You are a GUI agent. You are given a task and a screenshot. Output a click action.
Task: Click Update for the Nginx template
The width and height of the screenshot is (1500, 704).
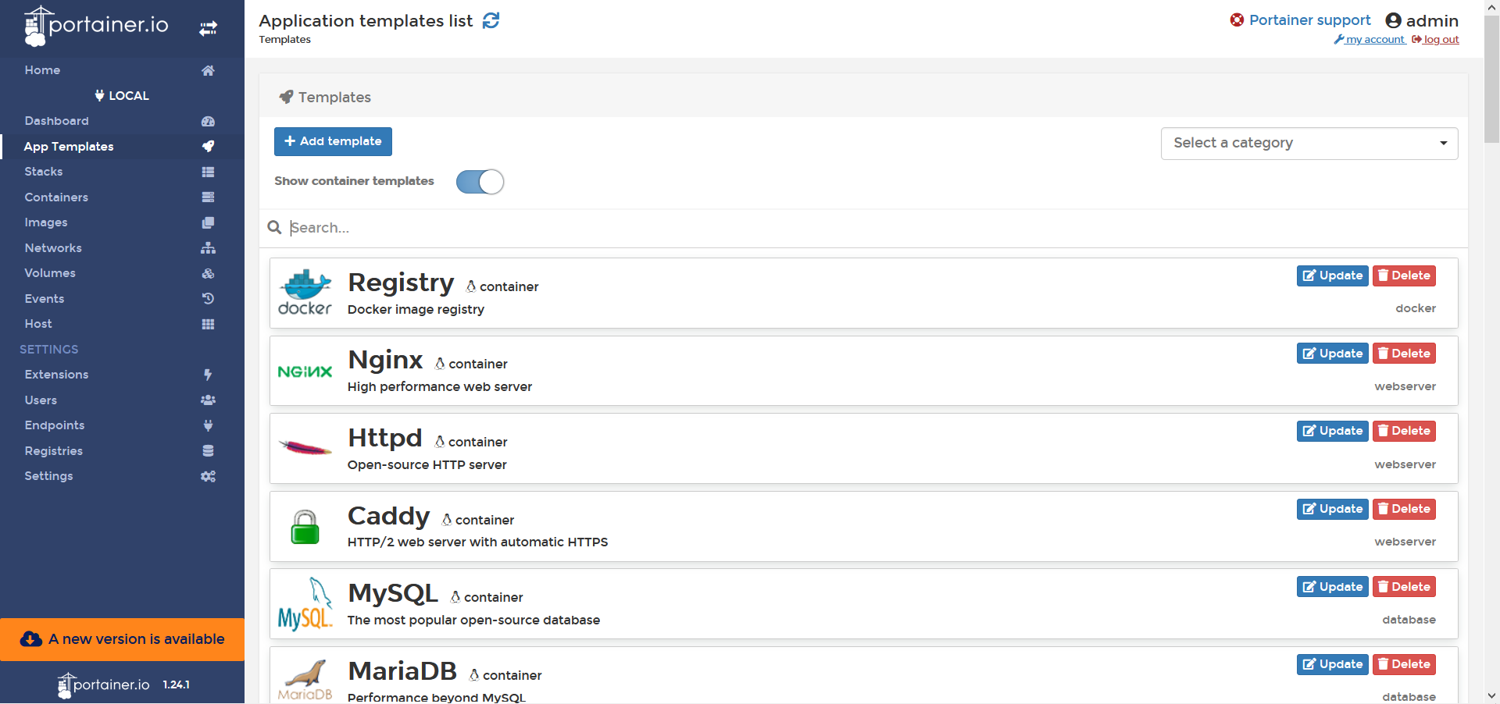[x=1332, y=354]
